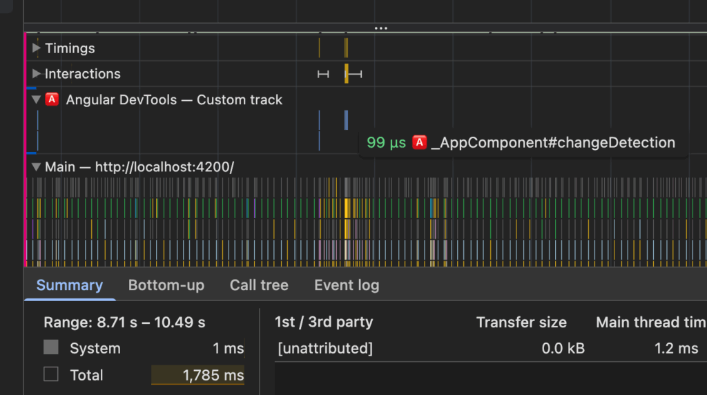
Task: Click the Angular DevTools — Custom track label
Action: pyautogui.click(x=174, y=99)
